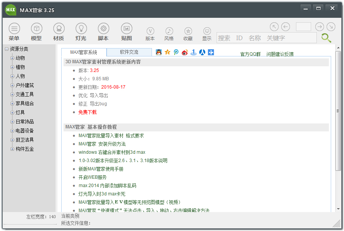Go to next page arrow icon

click(319, 27)
